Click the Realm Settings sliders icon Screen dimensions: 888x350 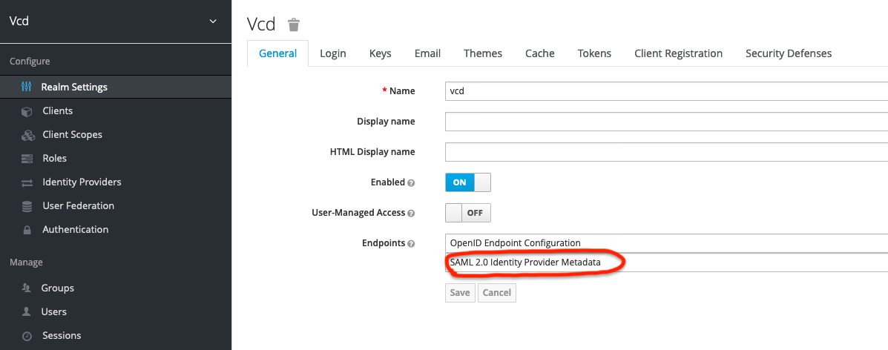pyautogui.click(x=27, y=87)
